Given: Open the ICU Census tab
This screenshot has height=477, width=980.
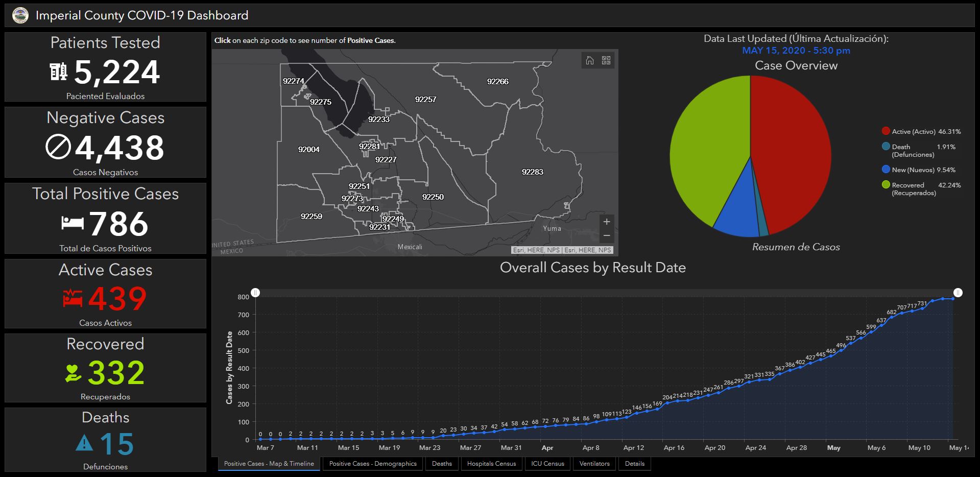Looking at the screenshot, I should point(547,464).
